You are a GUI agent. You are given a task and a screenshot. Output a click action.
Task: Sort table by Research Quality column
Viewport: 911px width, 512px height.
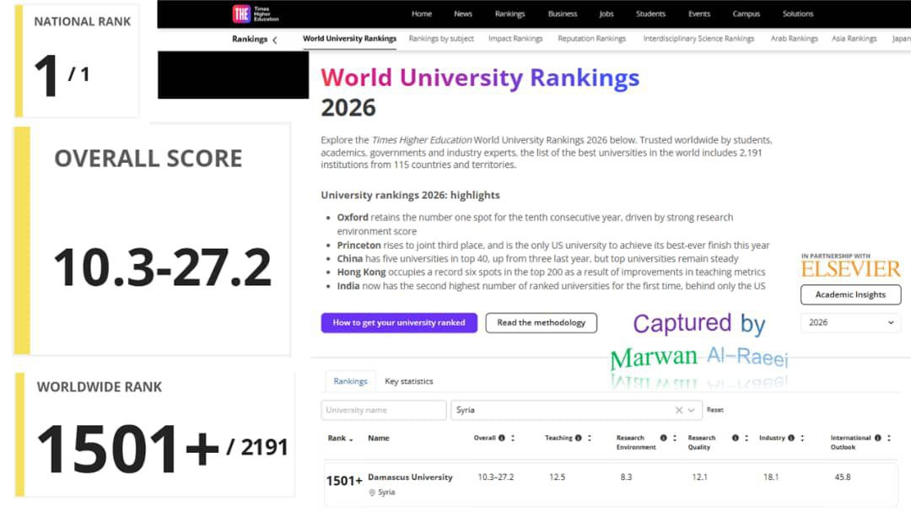tap(747, 439)
